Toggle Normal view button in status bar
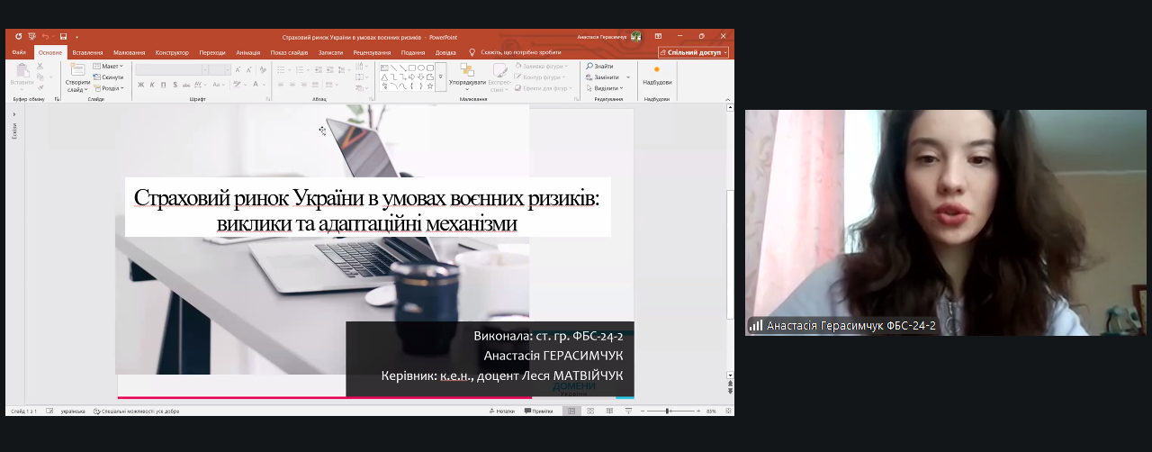 571,411
